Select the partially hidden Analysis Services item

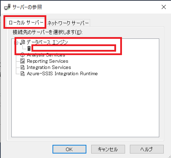pyautogui.click(x=46, y=55)
